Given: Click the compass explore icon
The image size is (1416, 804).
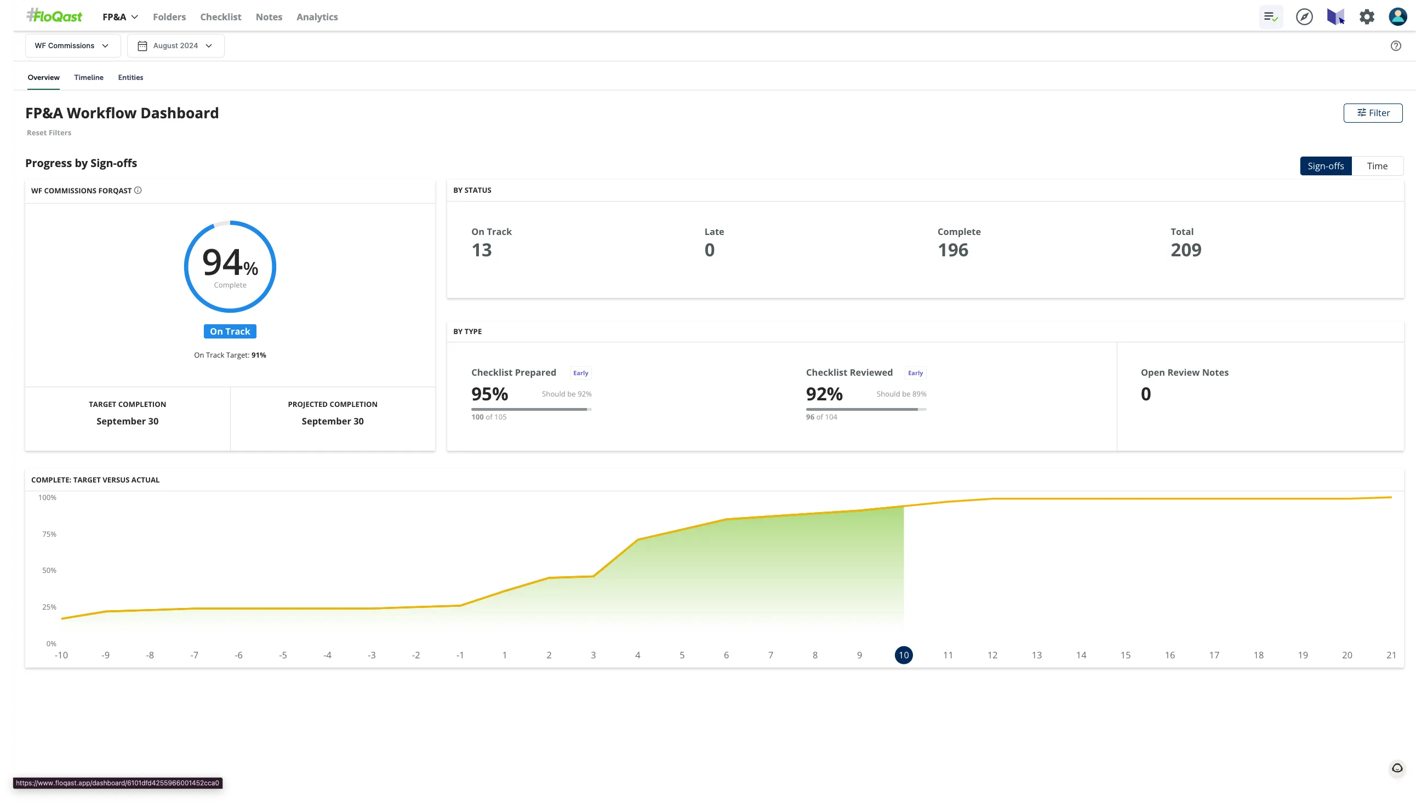Looking at the screenshot, I should pos(1304,17).
